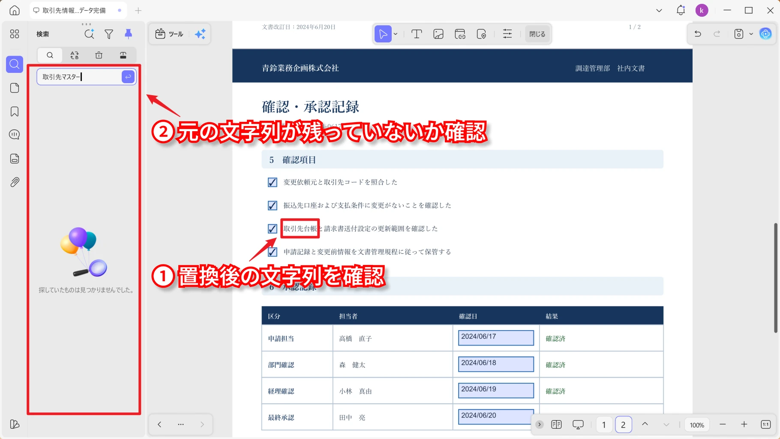
Task: Select the redact mode icon in search panel
Action: click(x=123, y=55)
